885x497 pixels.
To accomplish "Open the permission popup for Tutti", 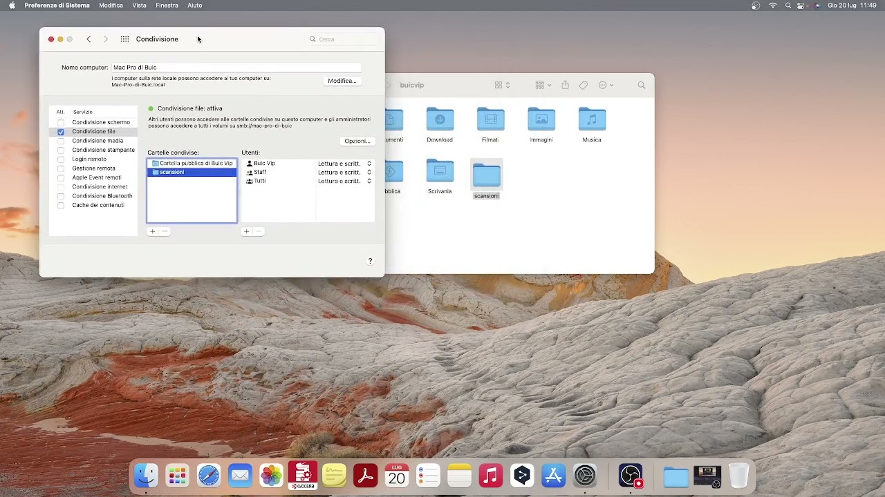I will pyautogui.click(x=344, y=181).
